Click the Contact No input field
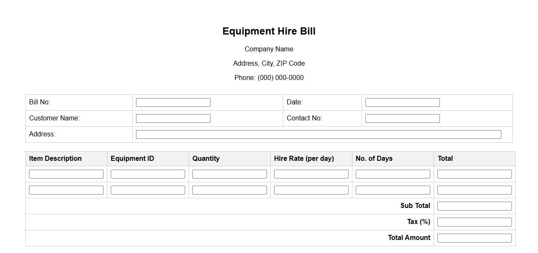The width and height of the screenshot is (538, 253). pyautogui.click(x=402, y=118)
